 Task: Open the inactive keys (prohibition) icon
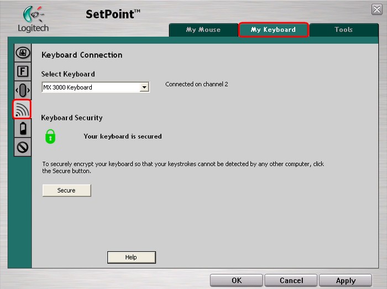tap(22, 148)
